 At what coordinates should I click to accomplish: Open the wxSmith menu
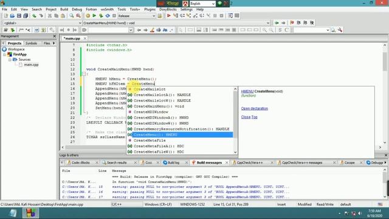click(x=107, y=10)
